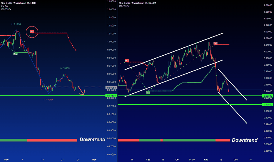The height and width of the screenshot is (162, 274).
Task: Select the 8h OANDA chart title
Action: click(138, 3)
